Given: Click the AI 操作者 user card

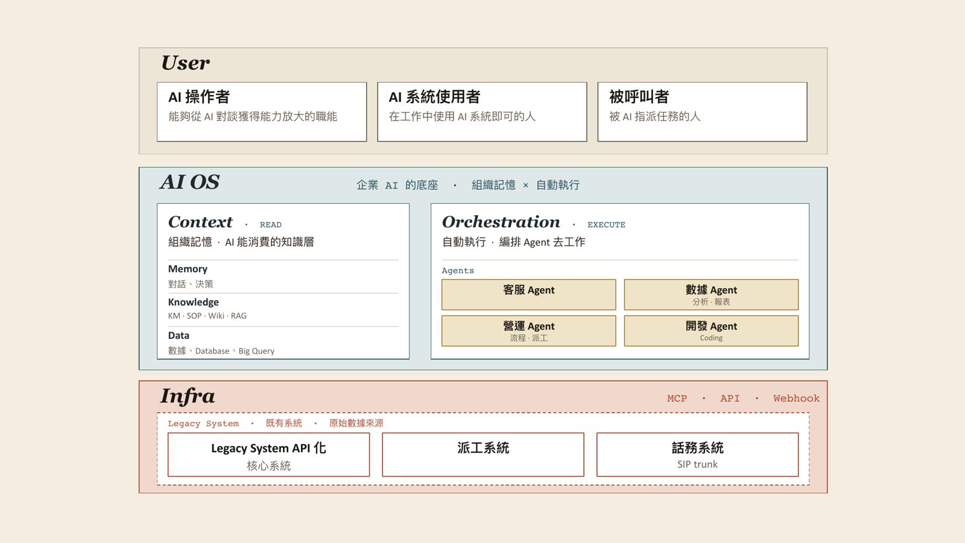Looking at the screenshot, I should 262,112.
